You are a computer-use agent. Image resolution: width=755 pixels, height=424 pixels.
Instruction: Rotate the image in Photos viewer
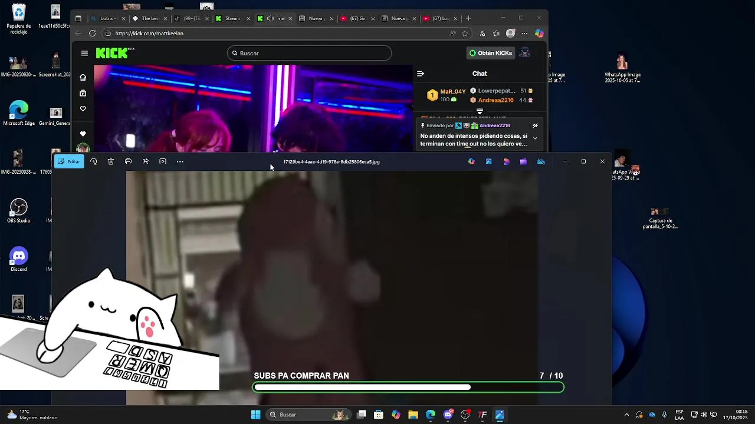[x=93, y=161]
